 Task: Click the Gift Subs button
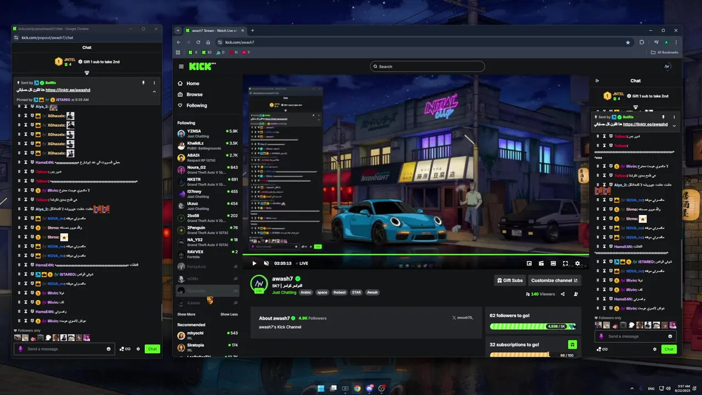point(510,280)
